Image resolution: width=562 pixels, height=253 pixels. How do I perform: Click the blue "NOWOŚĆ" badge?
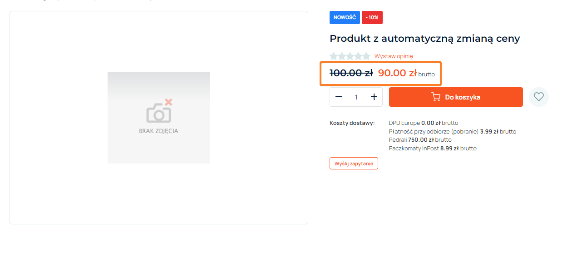tap(345, 17)
